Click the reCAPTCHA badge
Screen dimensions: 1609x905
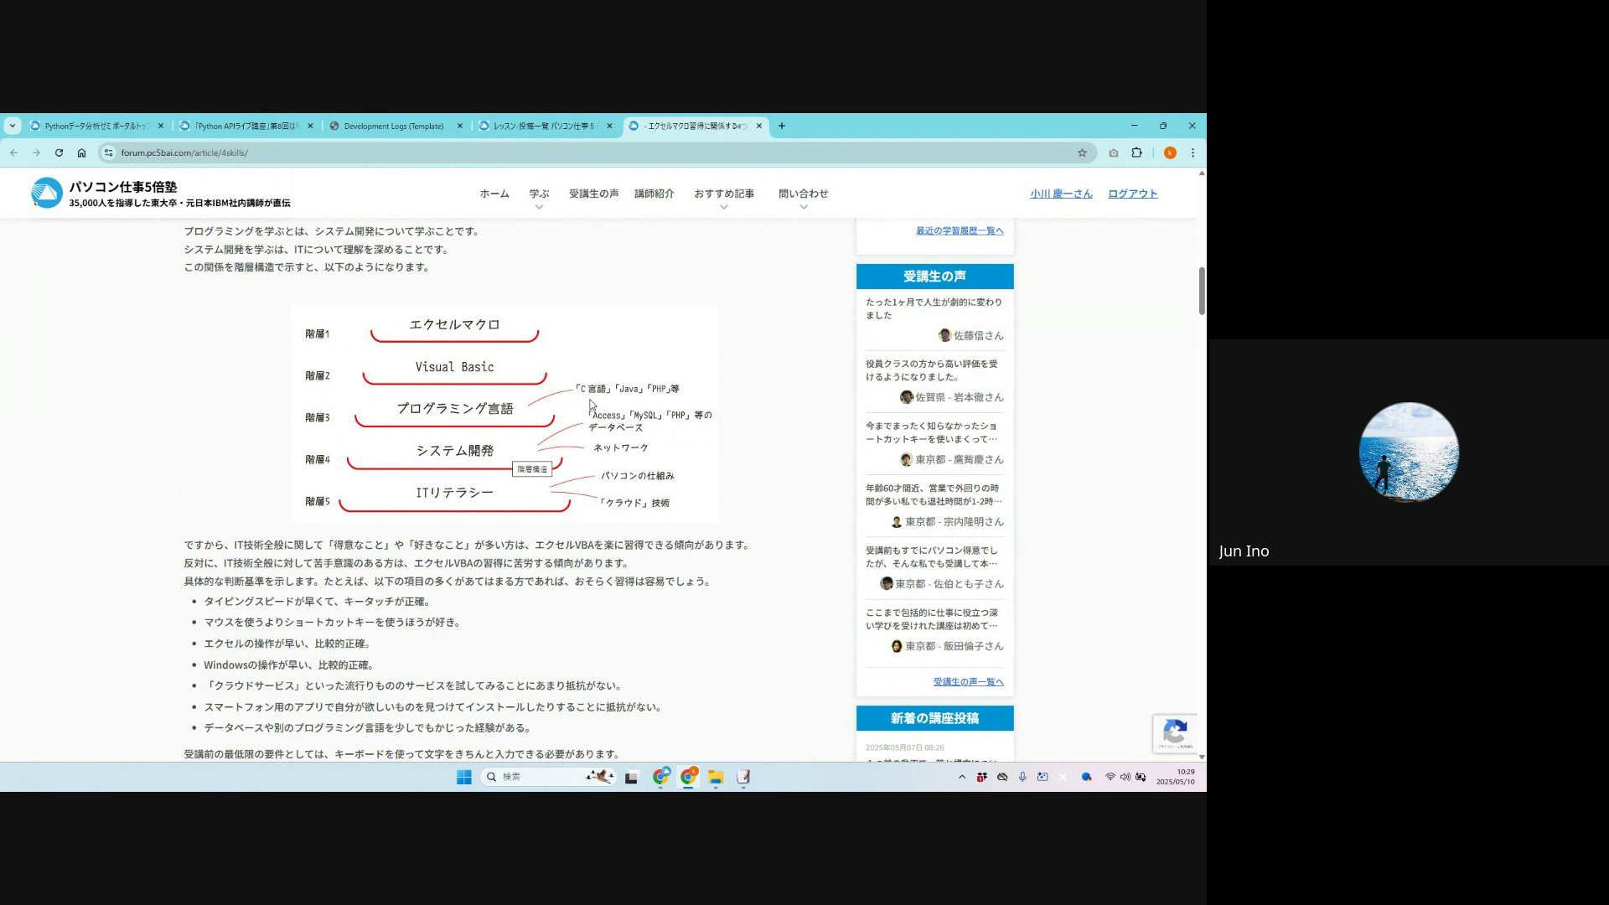[1175, 733]
